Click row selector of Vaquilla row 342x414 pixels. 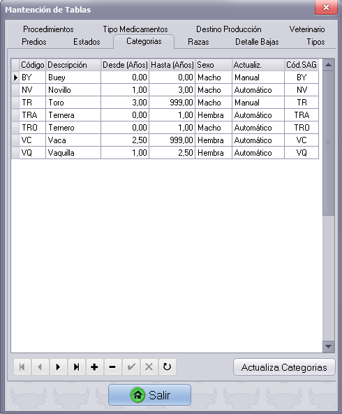tap(15, 153)
